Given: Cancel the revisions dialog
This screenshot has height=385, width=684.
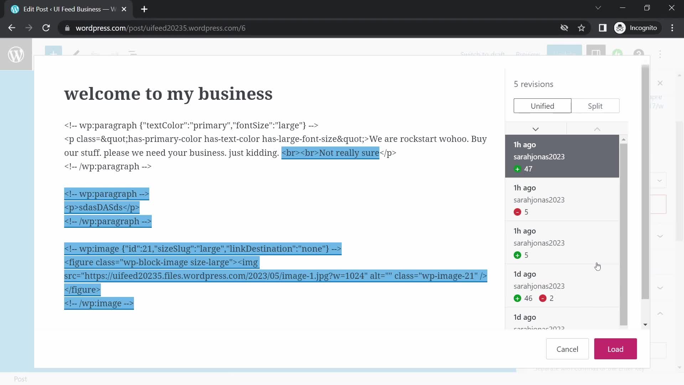Looking at the screenshot, I should 567,349.
